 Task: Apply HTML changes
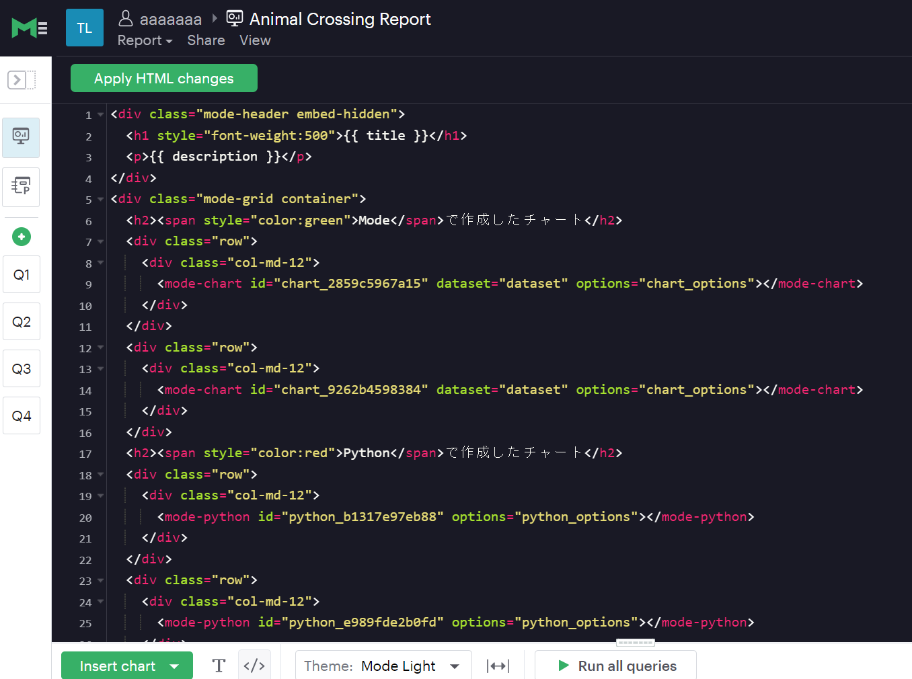pyautogui.click(x=164, y=78)
